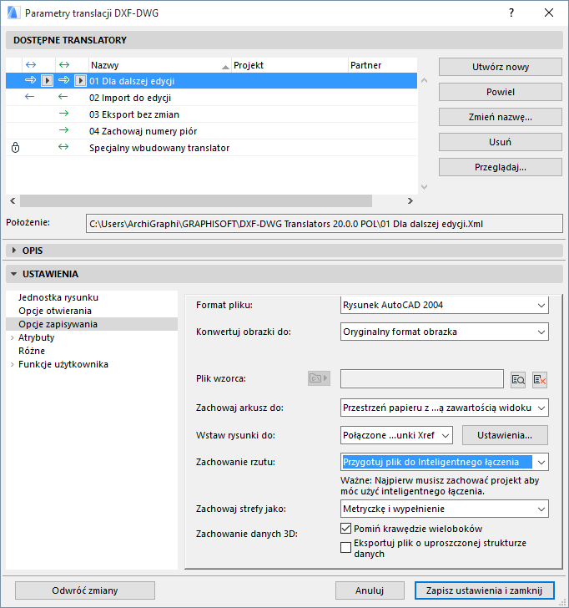Click the clear template file icon
The image size is (569, 608).
(x=540, y=379)
